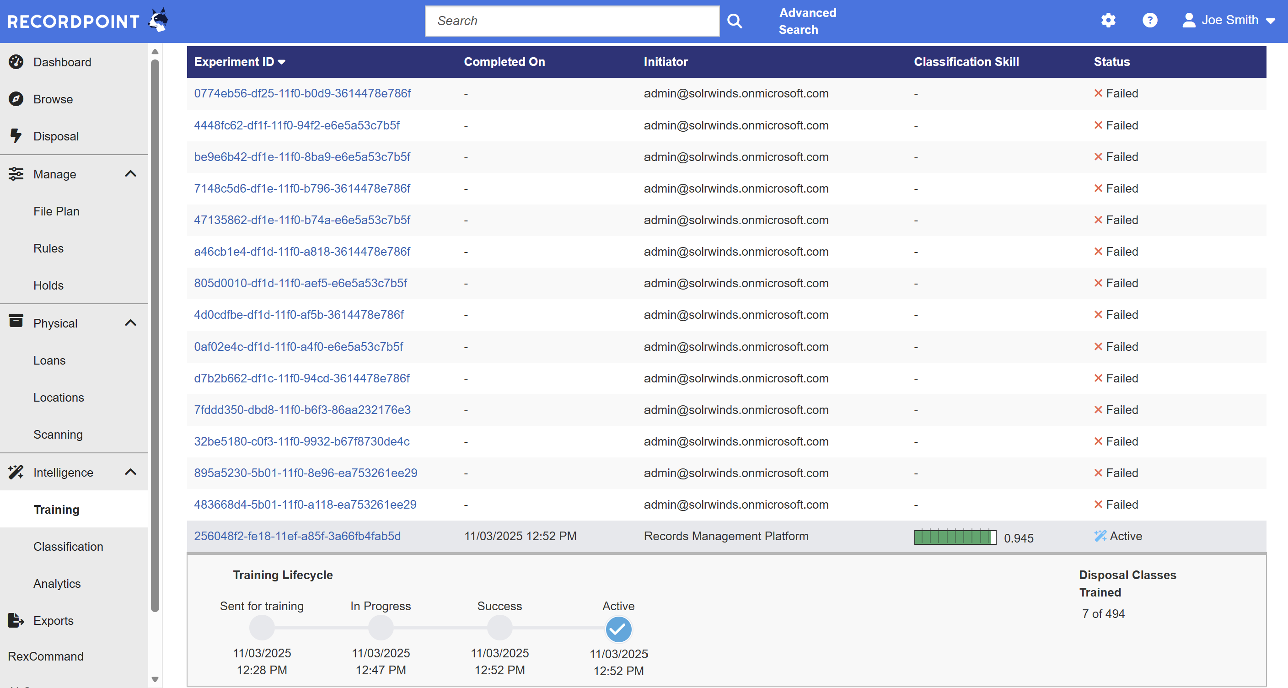Open experiment 256048f2-fe18-11ef-a85f-3a66fb4fab5d
Image resolution: width=1288 pixels, height=688 pixels.
(297, 536)
